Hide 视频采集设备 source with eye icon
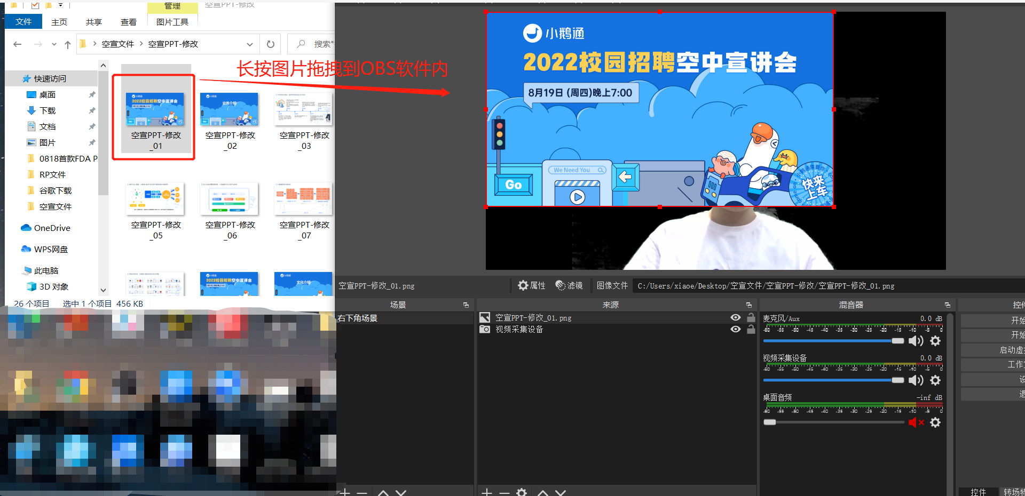This screenshot has width=1025, height=496. click(736, 330)
